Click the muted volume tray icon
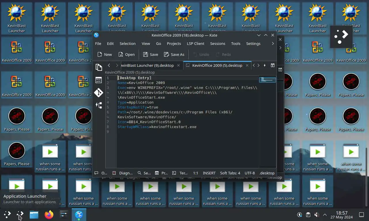This screenshot has height=221, width=369. [317, 215]
